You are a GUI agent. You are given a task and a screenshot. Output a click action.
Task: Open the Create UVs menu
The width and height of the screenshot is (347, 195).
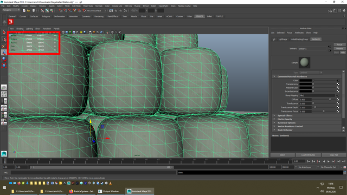click(x=117, y=6)
